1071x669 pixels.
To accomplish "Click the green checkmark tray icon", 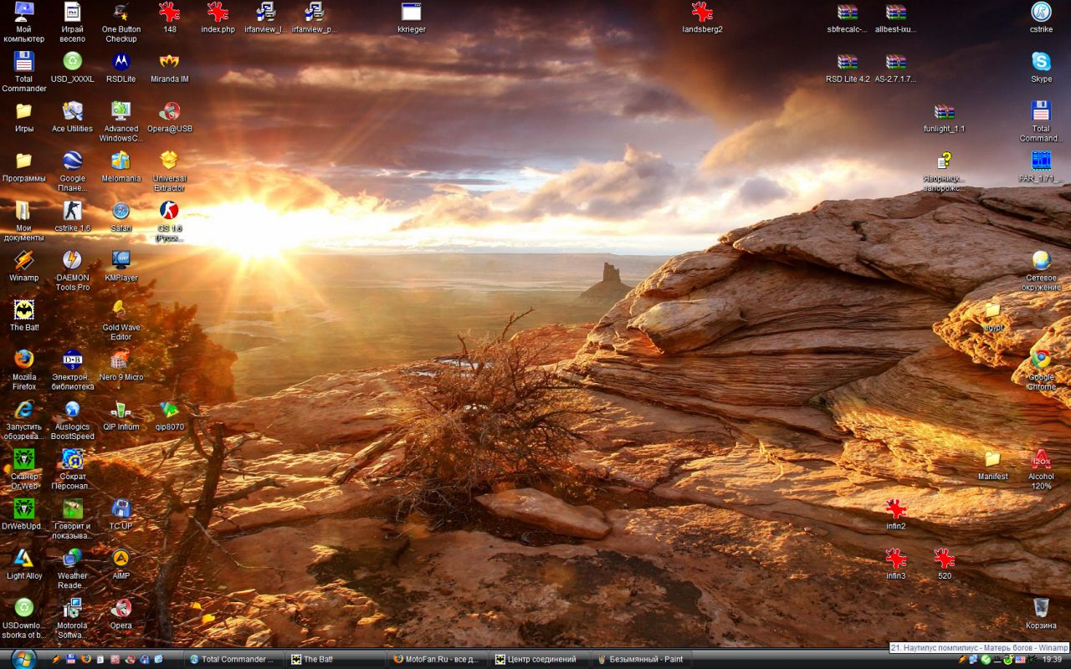I will click(x=986, y=659).
